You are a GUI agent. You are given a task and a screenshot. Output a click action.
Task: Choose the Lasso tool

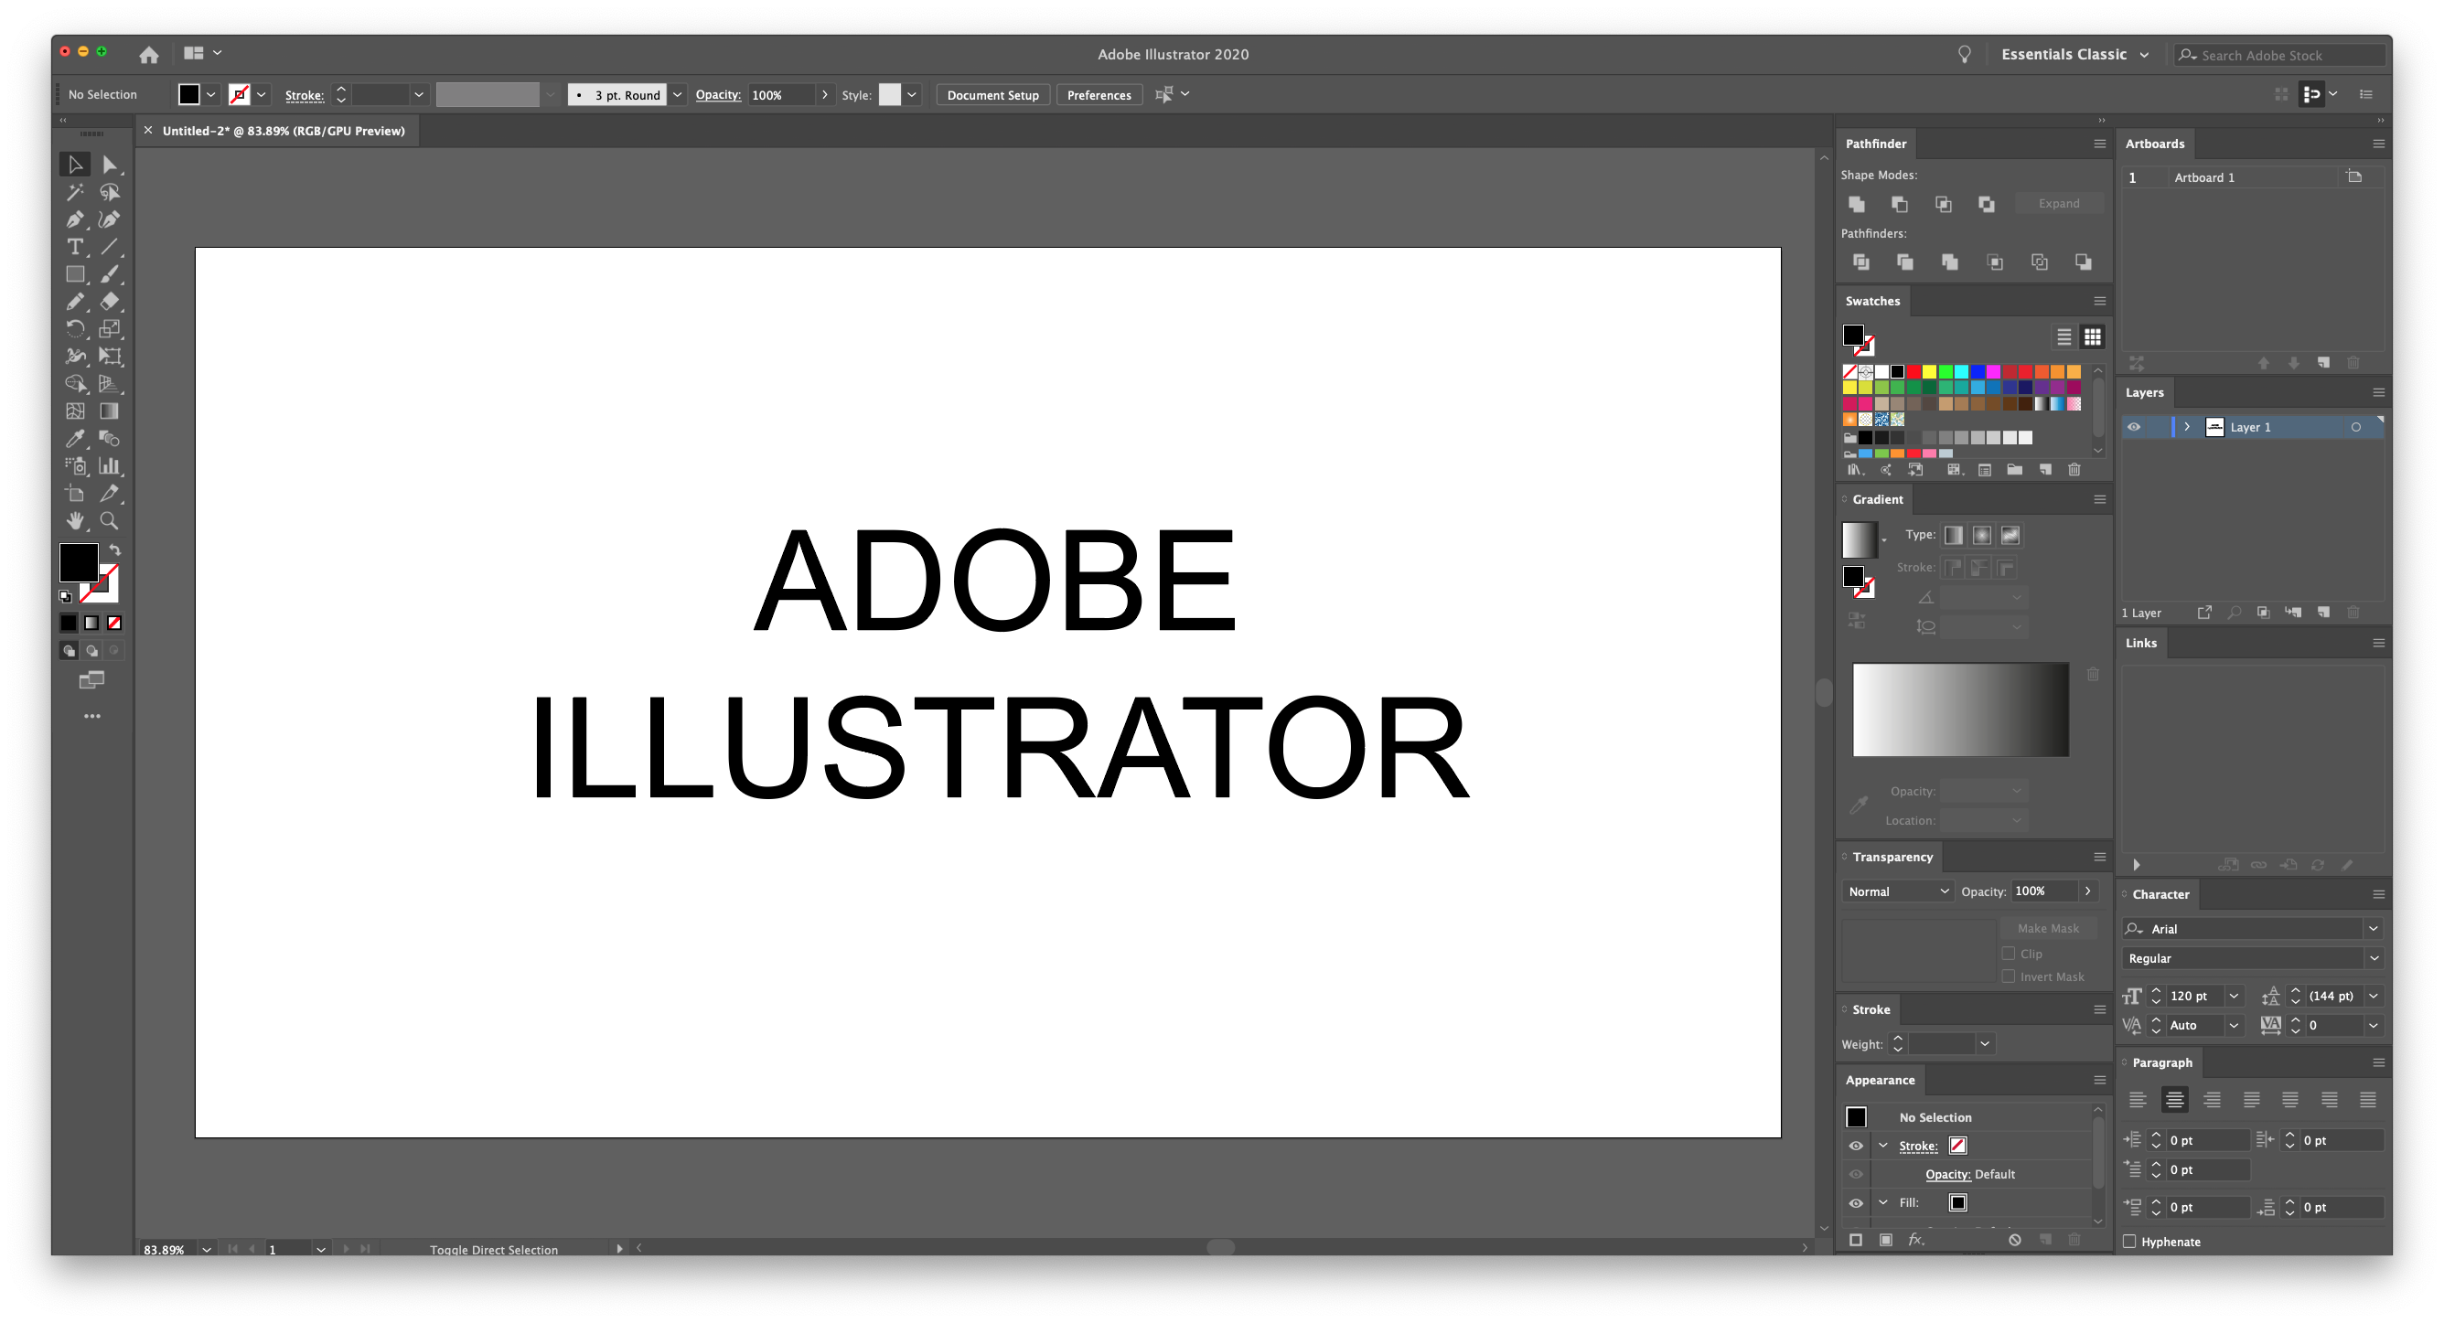pos(110,193)
